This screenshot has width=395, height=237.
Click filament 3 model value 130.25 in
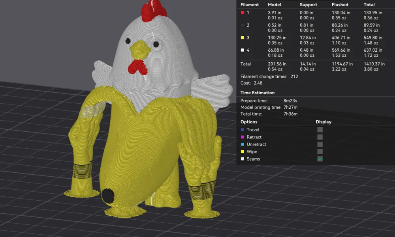(277, 38)
